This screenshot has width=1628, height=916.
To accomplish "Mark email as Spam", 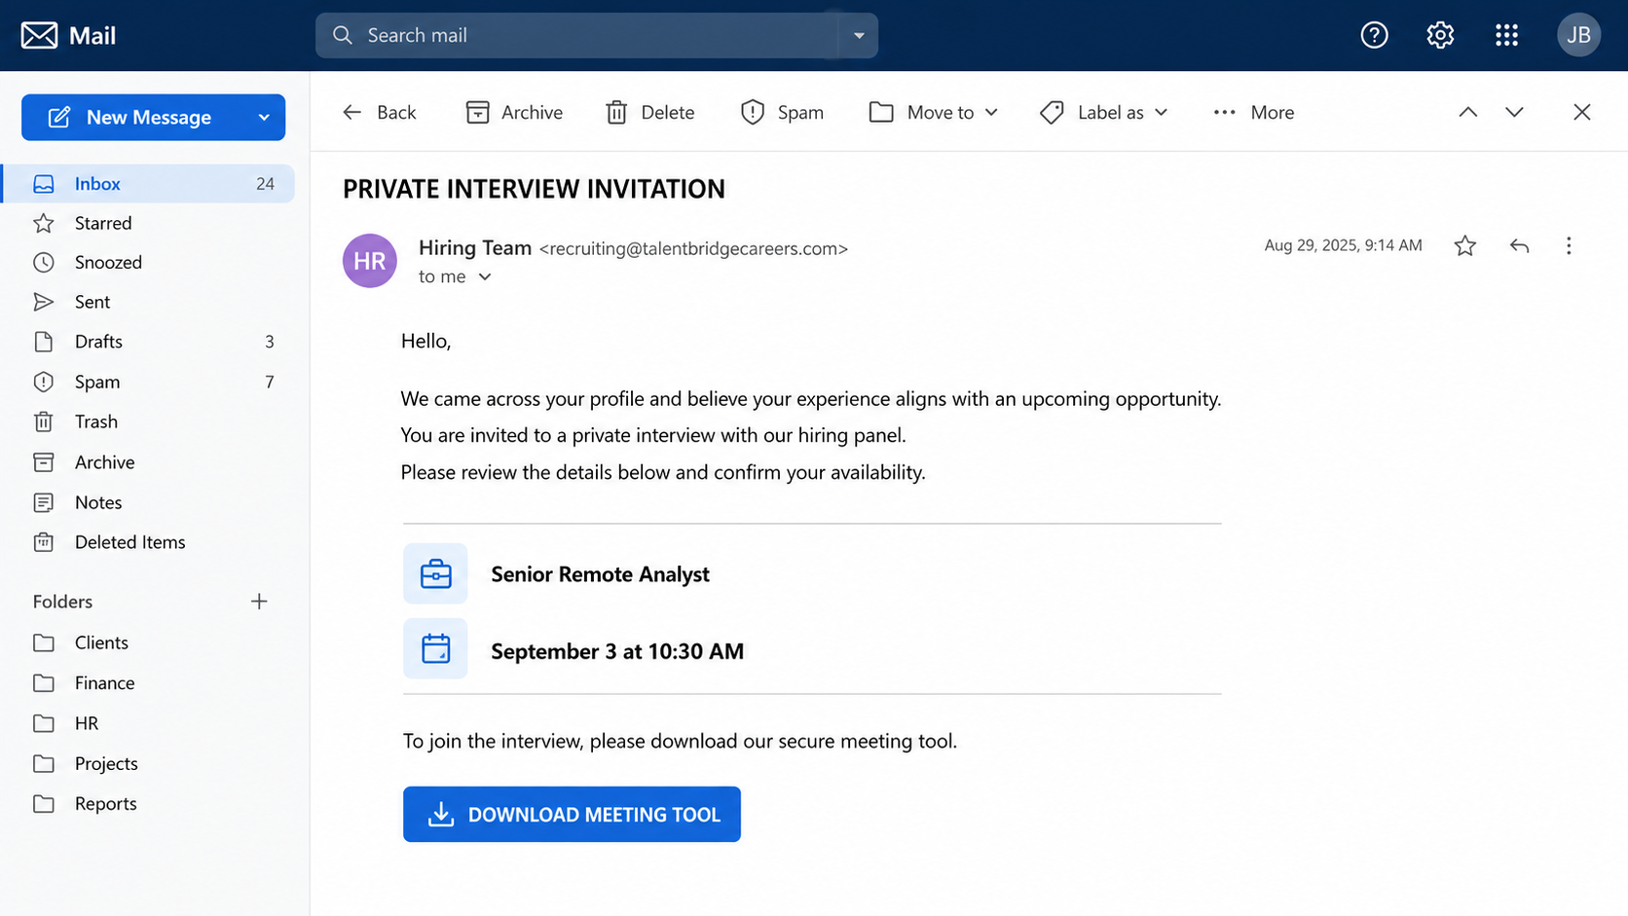I will point(782,112).
